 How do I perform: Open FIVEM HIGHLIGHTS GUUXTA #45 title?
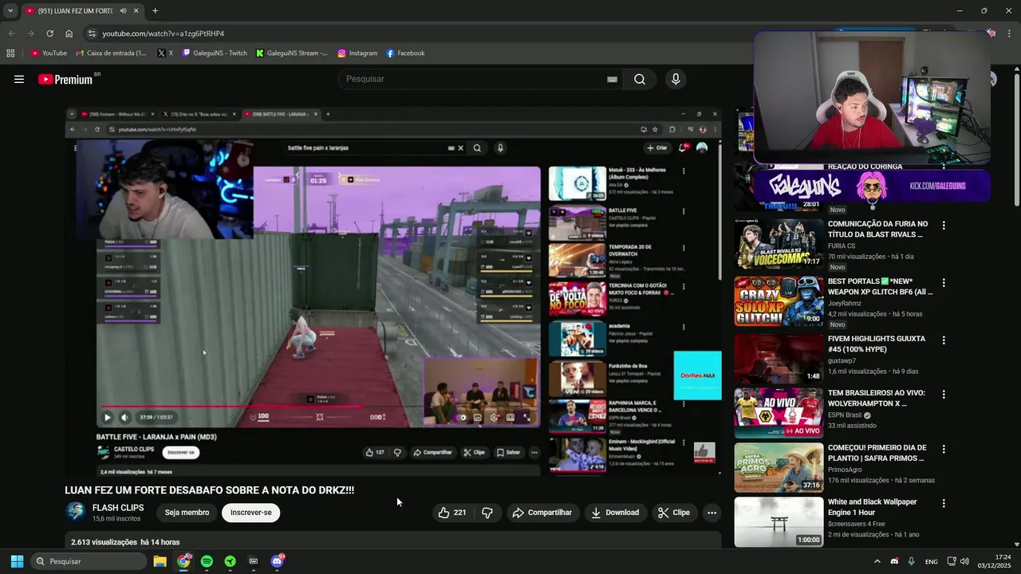click(877, 344)
